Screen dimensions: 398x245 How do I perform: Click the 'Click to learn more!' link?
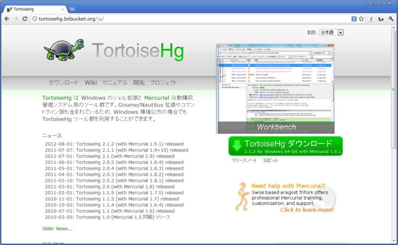pyautogui.click(x=307, y=210)
